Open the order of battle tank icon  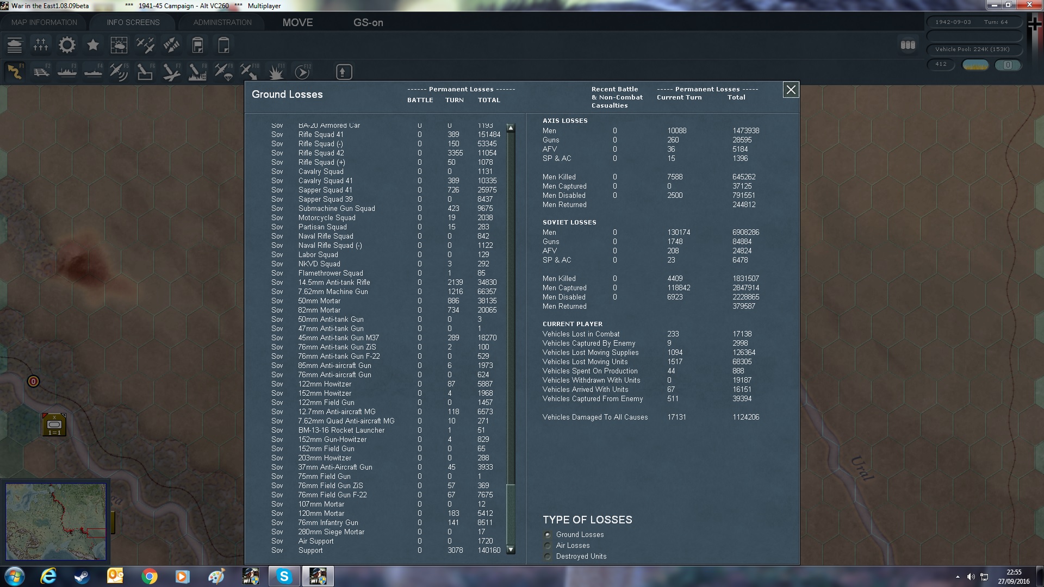[x=15, y=45]
